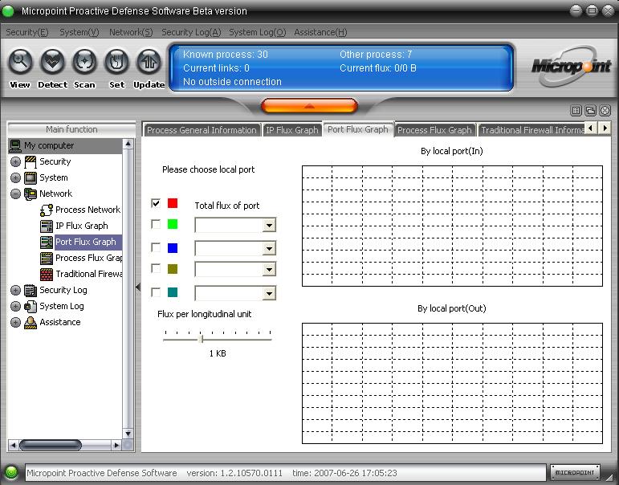Click the tab scroll left arrow

591,128
